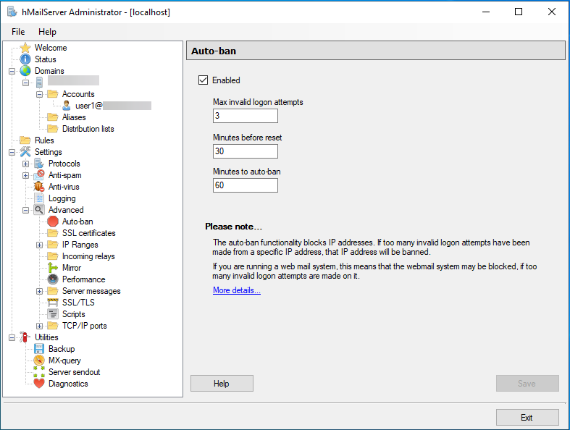Collapse the Accounts node
This screenshot has width=570, height=430.
[40, 95]
